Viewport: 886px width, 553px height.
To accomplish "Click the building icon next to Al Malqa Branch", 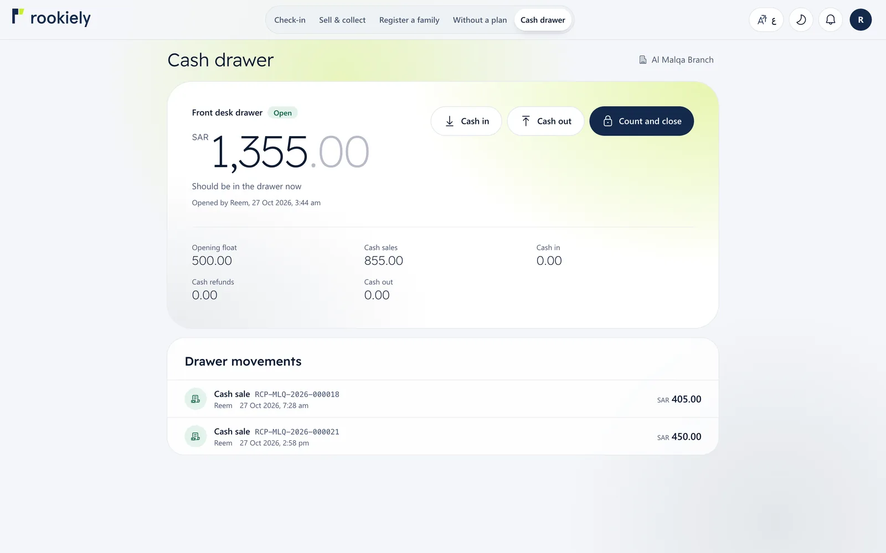I will coord(643,60).
